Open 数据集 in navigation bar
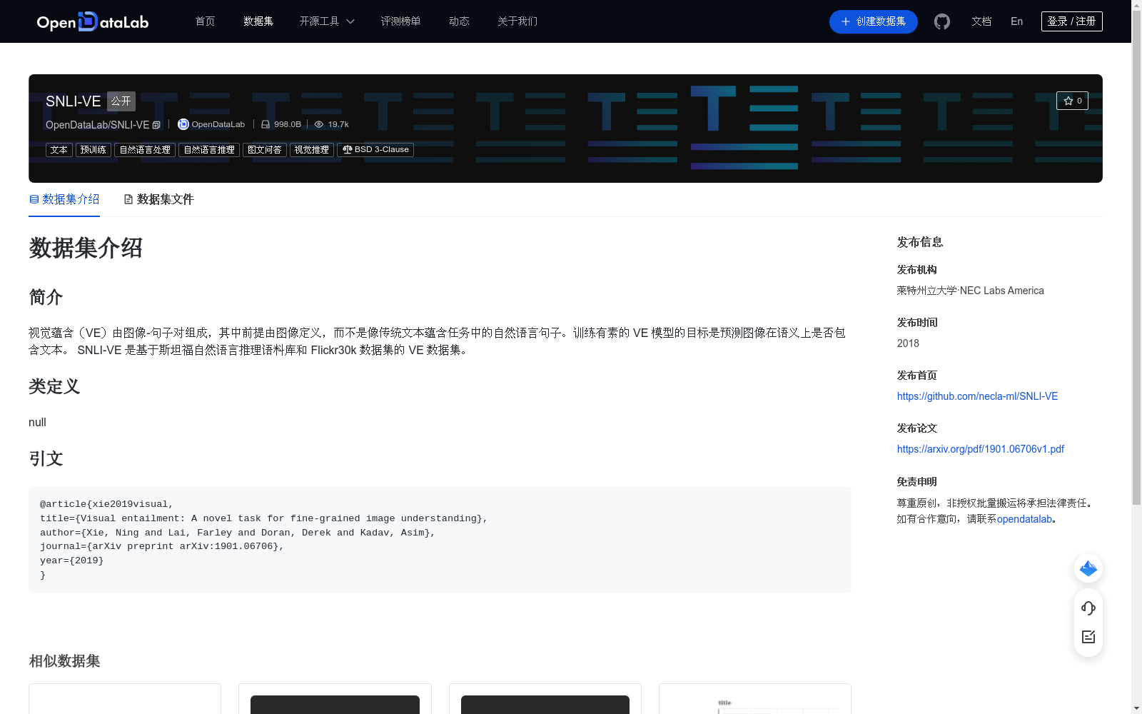 coord(258,21)
